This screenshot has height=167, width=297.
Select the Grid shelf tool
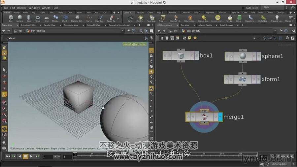(47, 18)
